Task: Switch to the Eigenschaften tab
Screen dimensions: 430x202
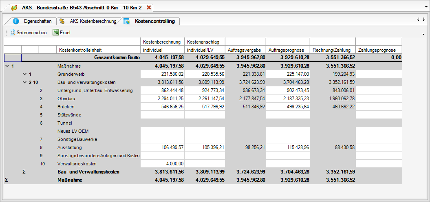Action: [x=37, y=21]
